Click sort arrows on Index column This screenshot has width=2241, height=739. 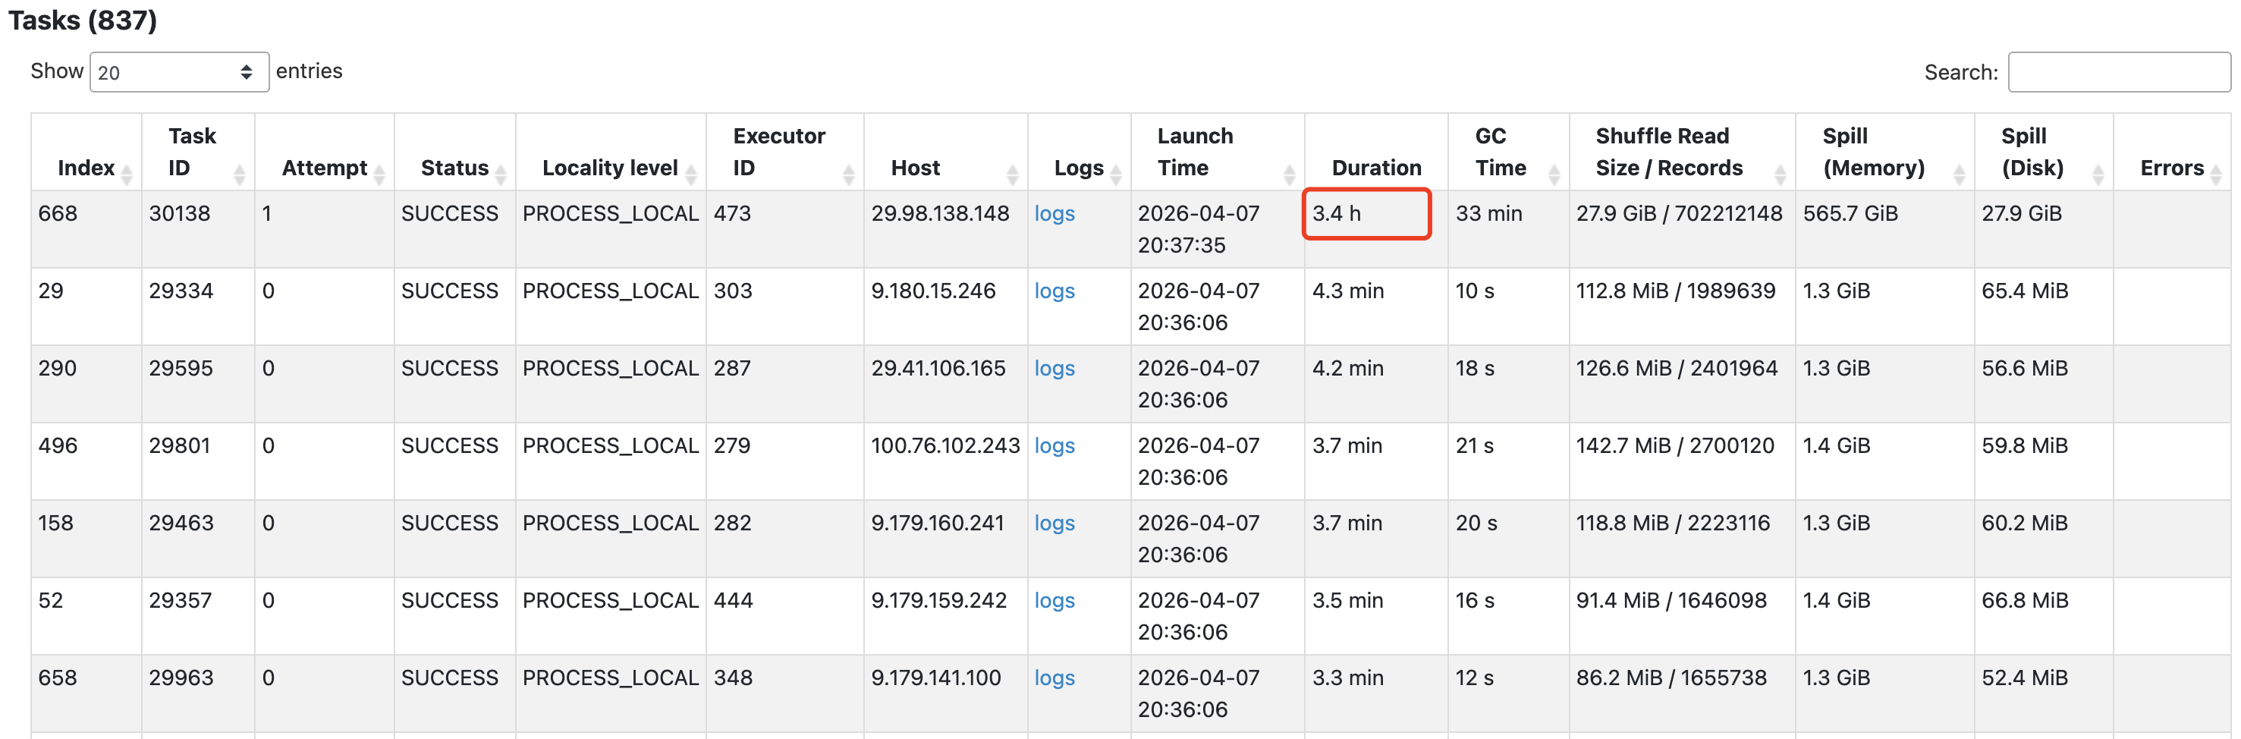[x=127, y=174]
